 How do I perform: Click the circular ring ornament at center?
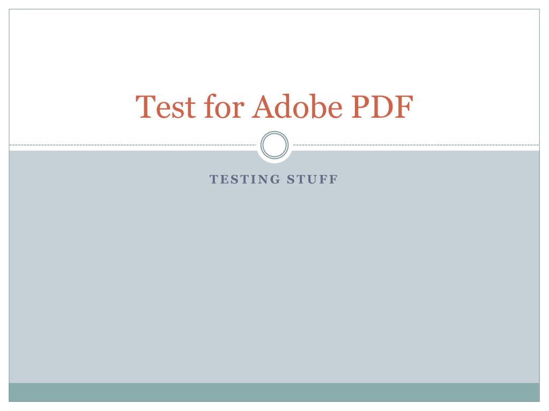[274, 144]
